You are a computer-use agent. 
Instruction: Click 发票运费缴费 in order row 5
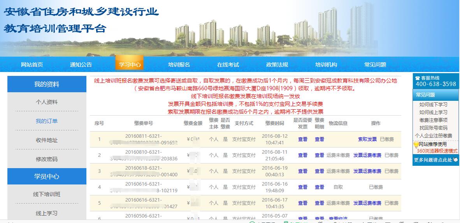click(x=367, y=203)
